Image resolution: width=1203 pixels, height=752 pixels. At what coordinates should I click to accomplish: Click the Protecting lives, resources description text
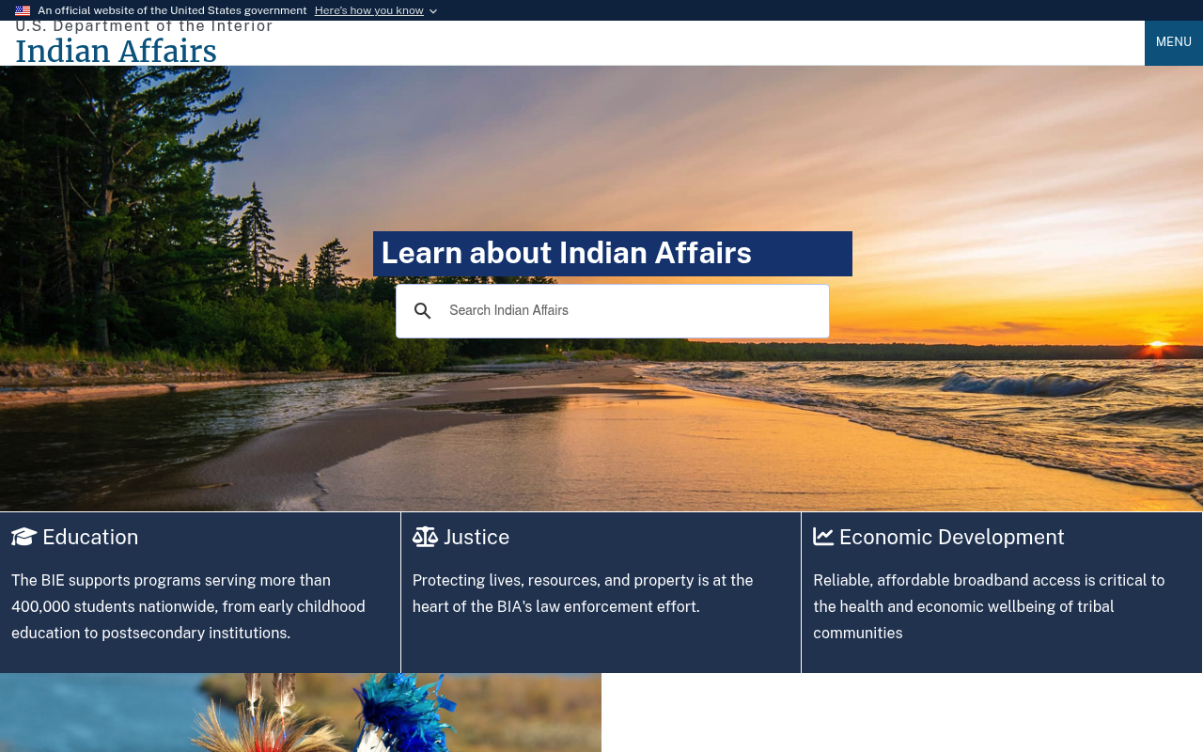coord(583,594)
